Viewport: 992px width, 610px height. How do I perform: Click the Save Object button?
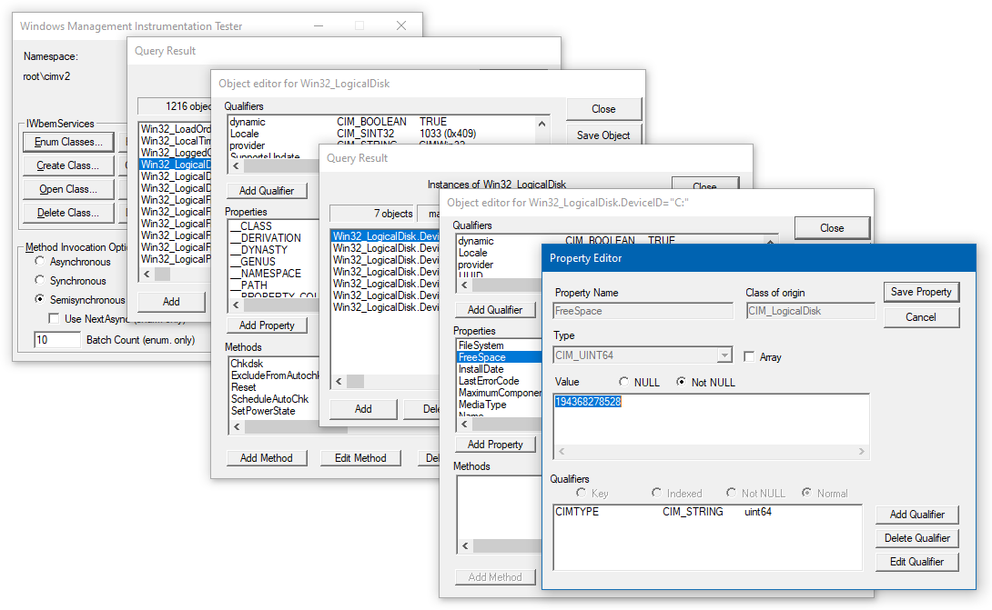coord(603,135)
